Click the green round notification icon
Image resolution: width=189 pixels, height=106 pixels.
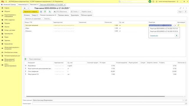150,1
